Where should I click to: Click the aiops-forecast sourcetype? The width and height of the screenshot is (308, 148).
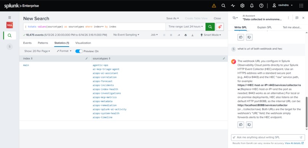[102, 81]
